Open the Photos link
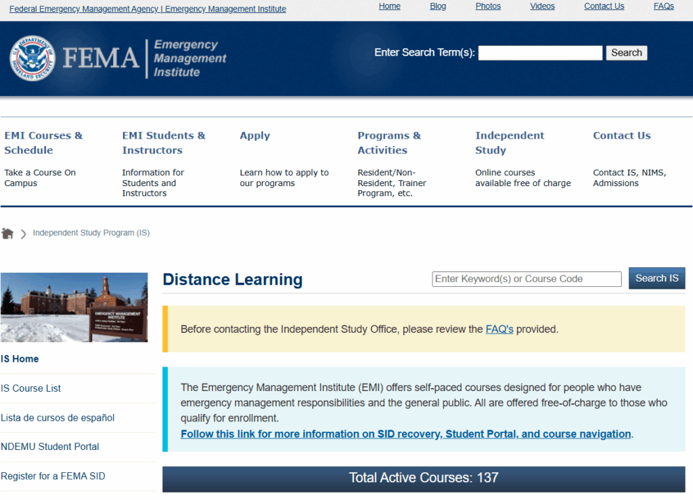 tap(488, 6)
